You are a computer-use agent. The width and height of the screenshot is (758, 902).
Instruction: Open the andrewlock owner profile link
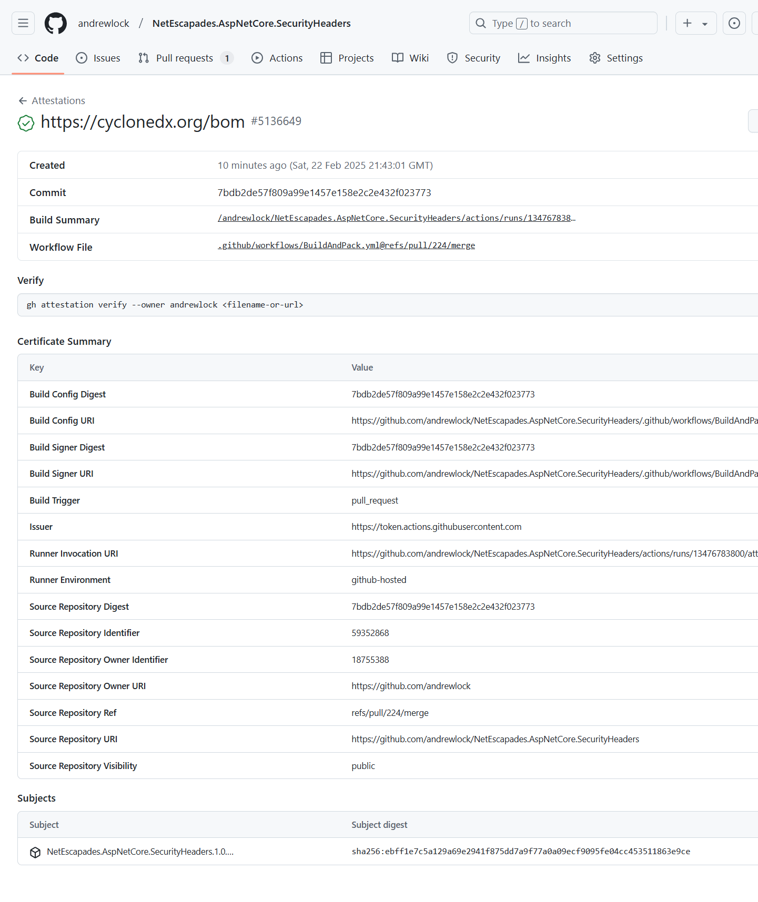point(104,23)
